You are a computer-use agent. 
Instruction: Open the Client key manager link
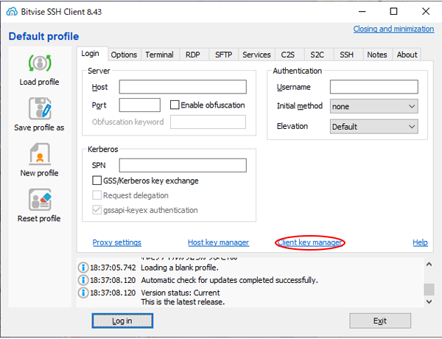point(310,242)
